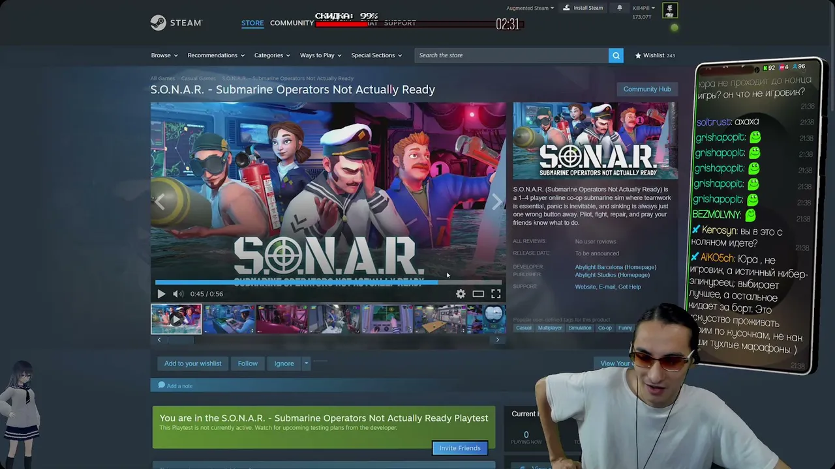835x469 pixels.
Task: Select the Funny tag
Action: pyautogui.click(x=625, y=328)
